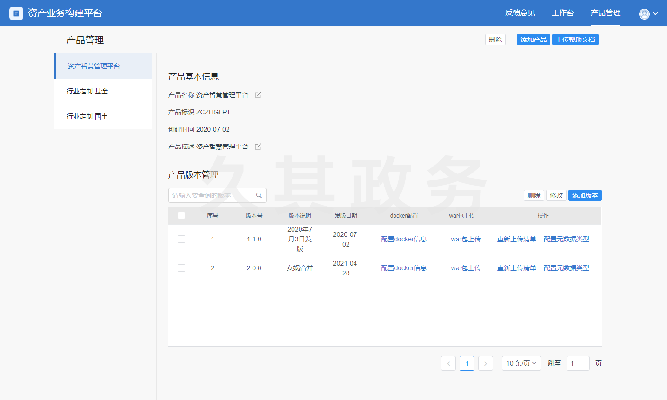Click the search magnifier icon in version box
This screenshot has width=667, height=400.
[259, 195]
